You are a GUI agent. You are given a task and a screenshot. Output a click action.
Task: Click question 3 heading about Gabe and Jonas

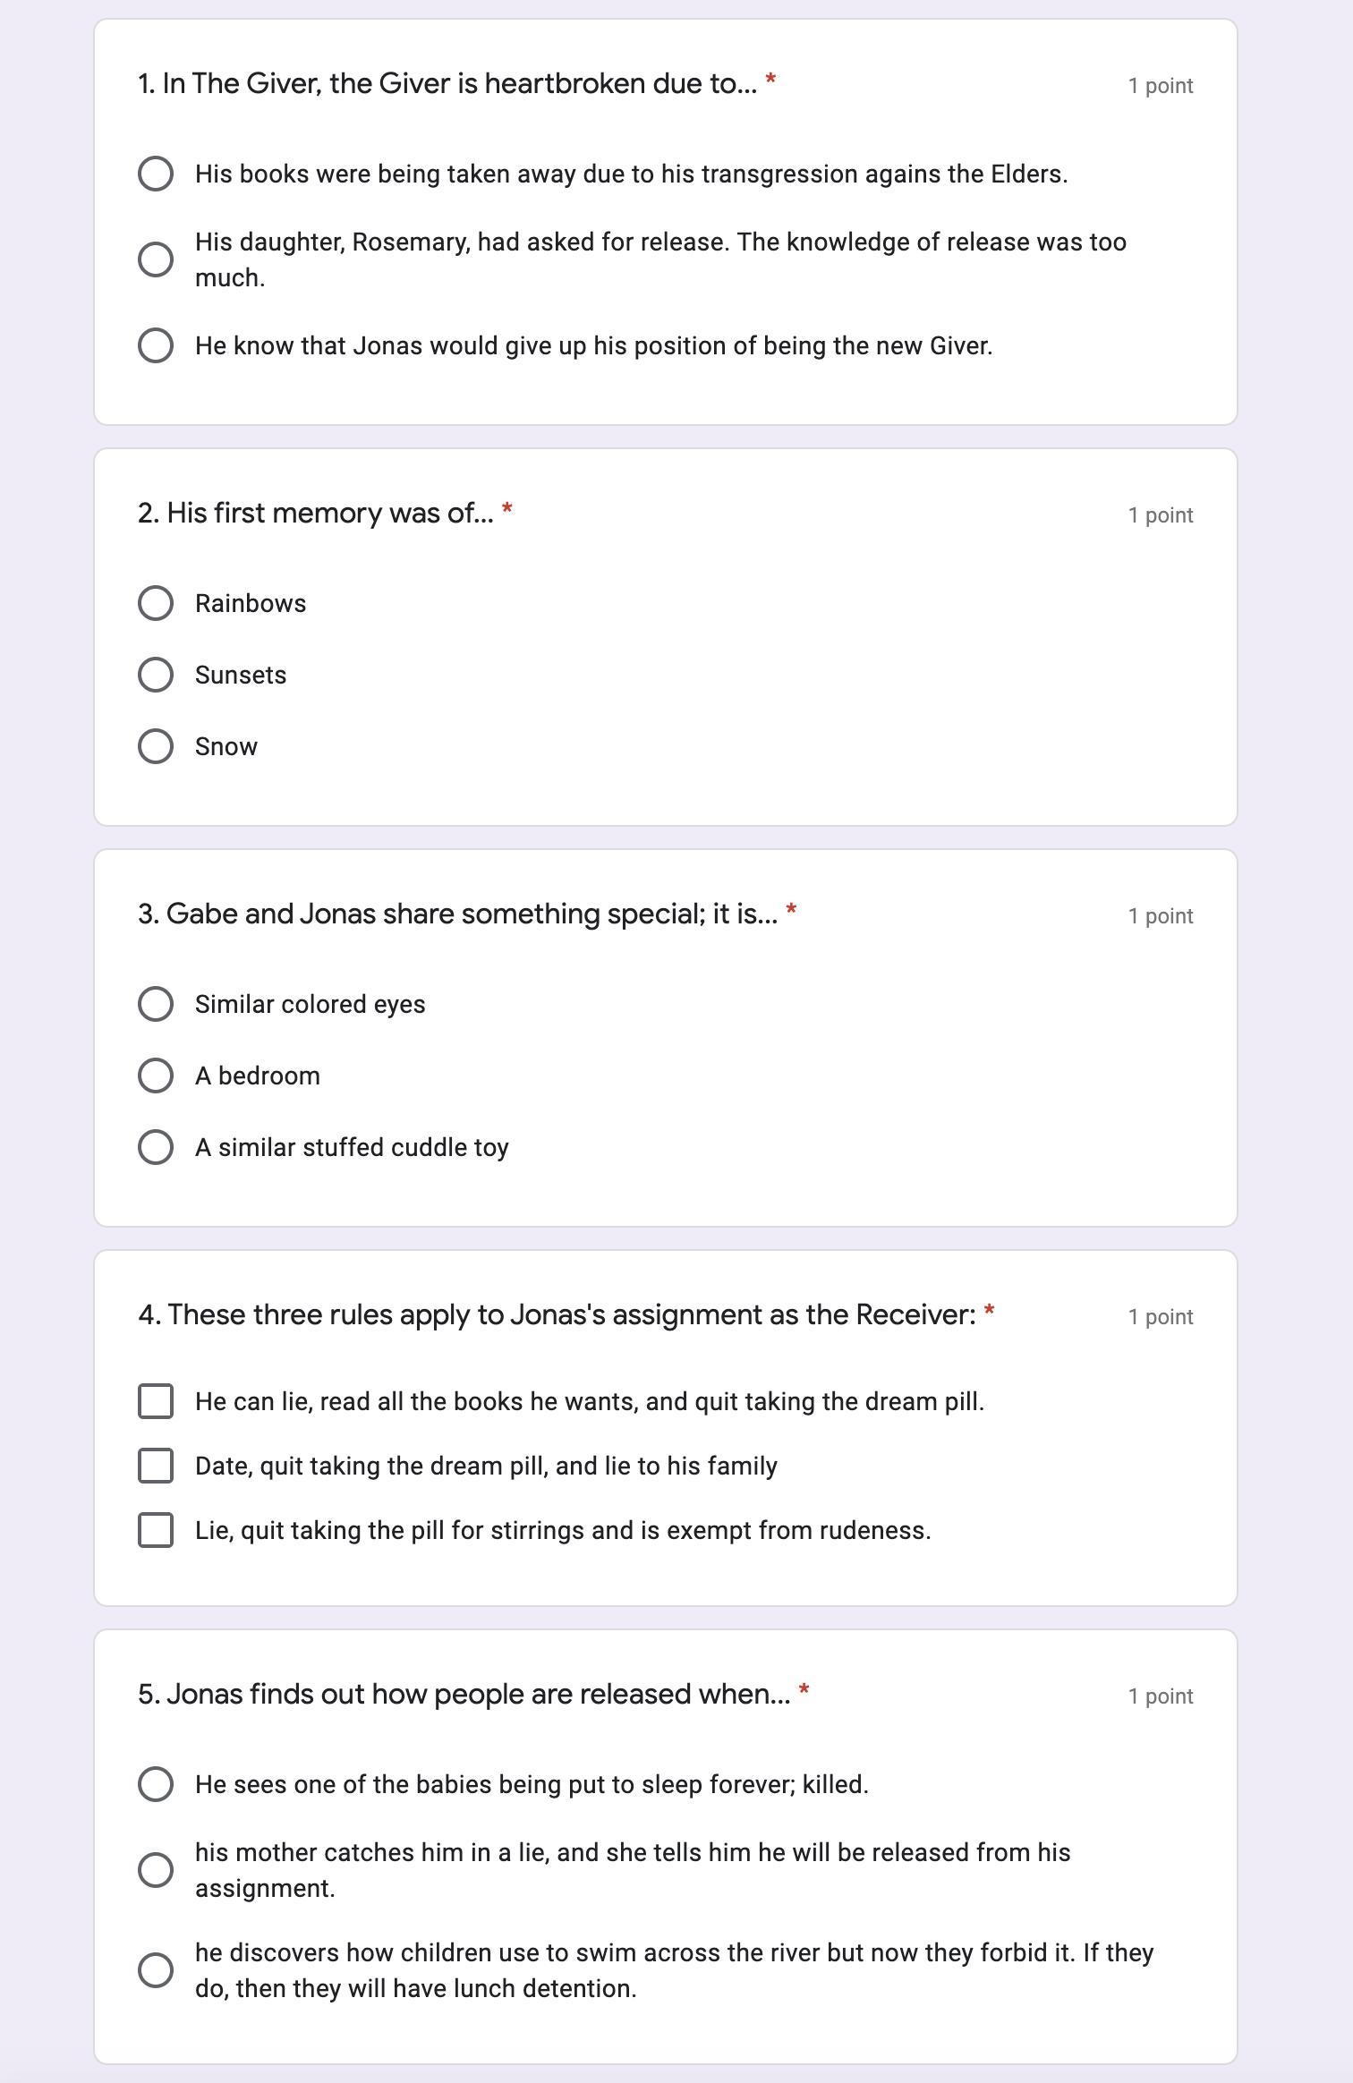tap(458, 914)
